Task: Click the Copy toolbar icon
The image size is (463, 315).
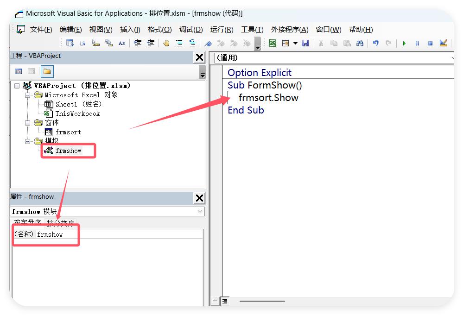Action: point(334,43)
